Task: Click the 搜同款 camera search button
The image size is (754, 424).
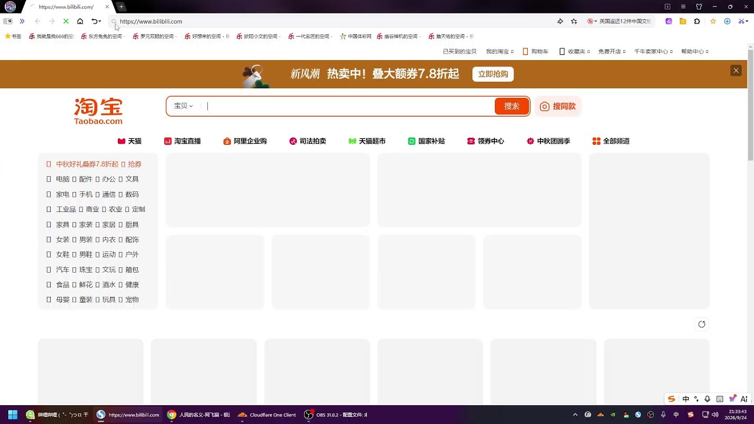Action: coord(558,106)
